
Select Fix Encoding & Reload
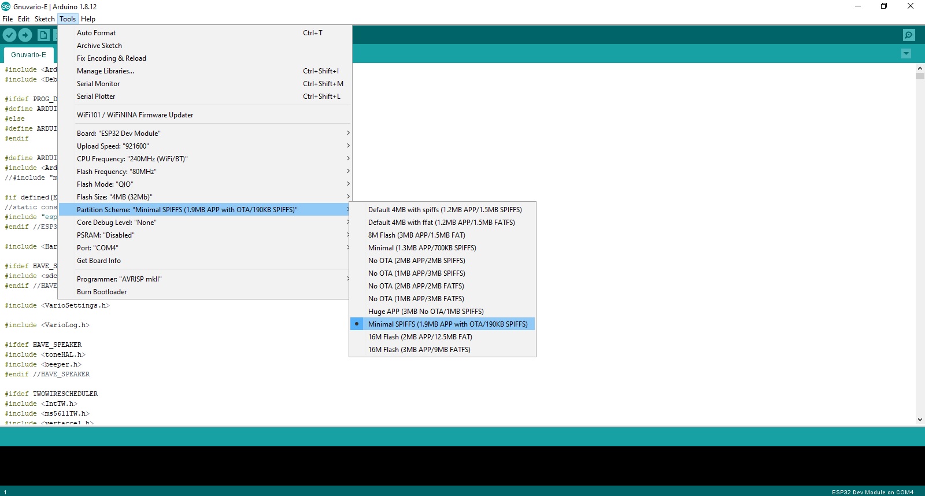click(x=205, y=58)
